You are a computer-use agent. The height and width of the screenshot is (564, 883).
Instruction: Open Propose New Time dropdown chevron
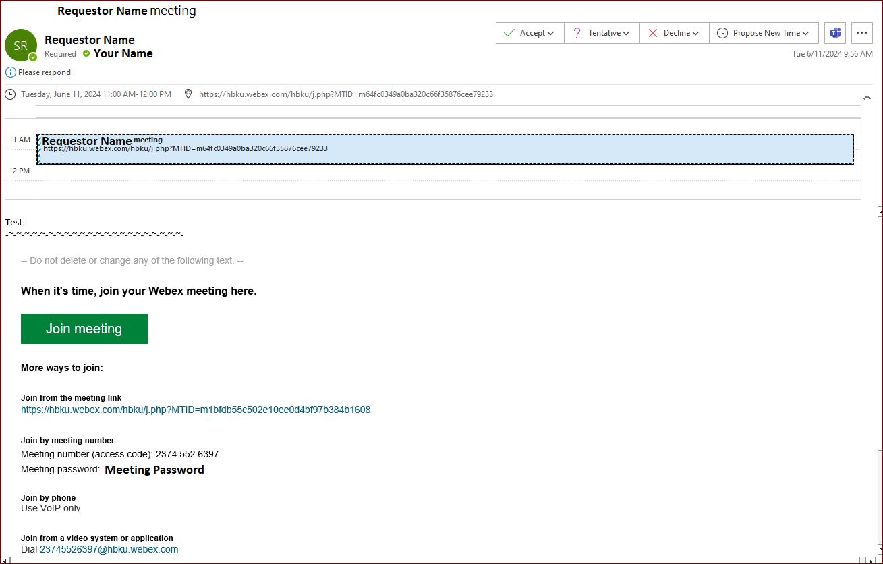point(805,33)
